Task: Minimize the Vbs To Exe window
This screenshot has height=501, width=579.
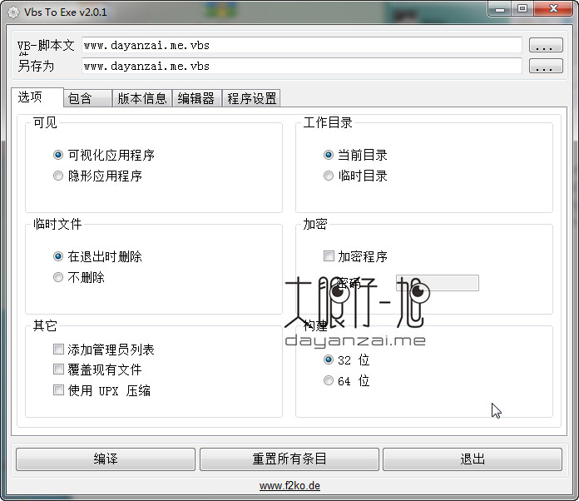Action: [500, 8]
